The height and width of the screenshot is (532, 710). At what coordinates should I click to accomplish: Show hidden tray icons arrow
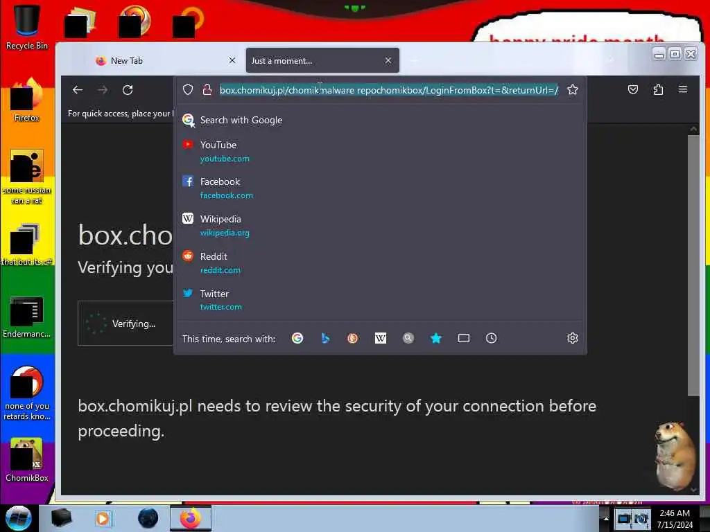coord(606,519)
